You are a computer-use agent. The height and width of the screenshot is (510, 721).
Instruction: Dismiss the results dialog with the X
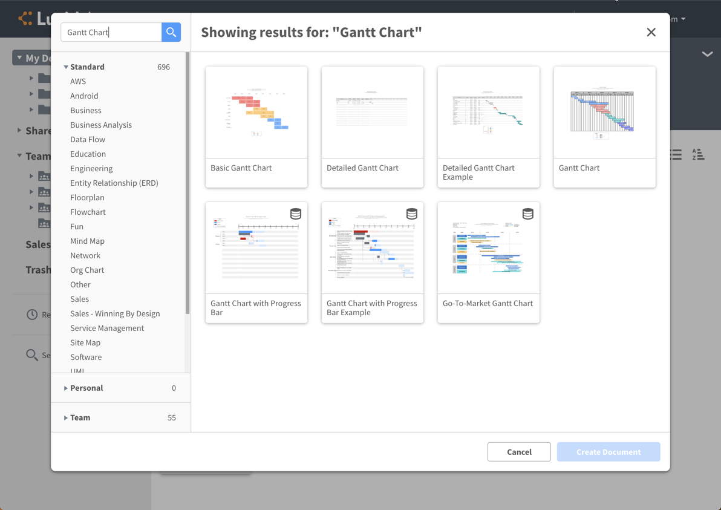[x=651, y=32]
